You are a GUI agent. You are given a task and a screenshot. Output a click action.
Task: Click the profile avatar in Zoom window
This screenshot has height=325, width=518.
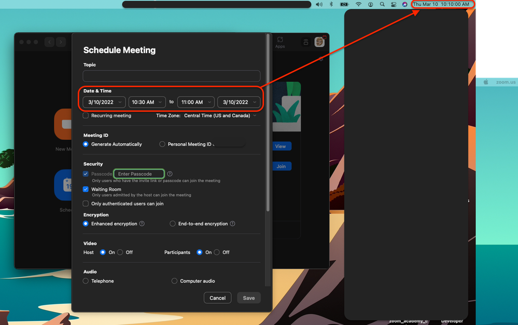(319, 42)
